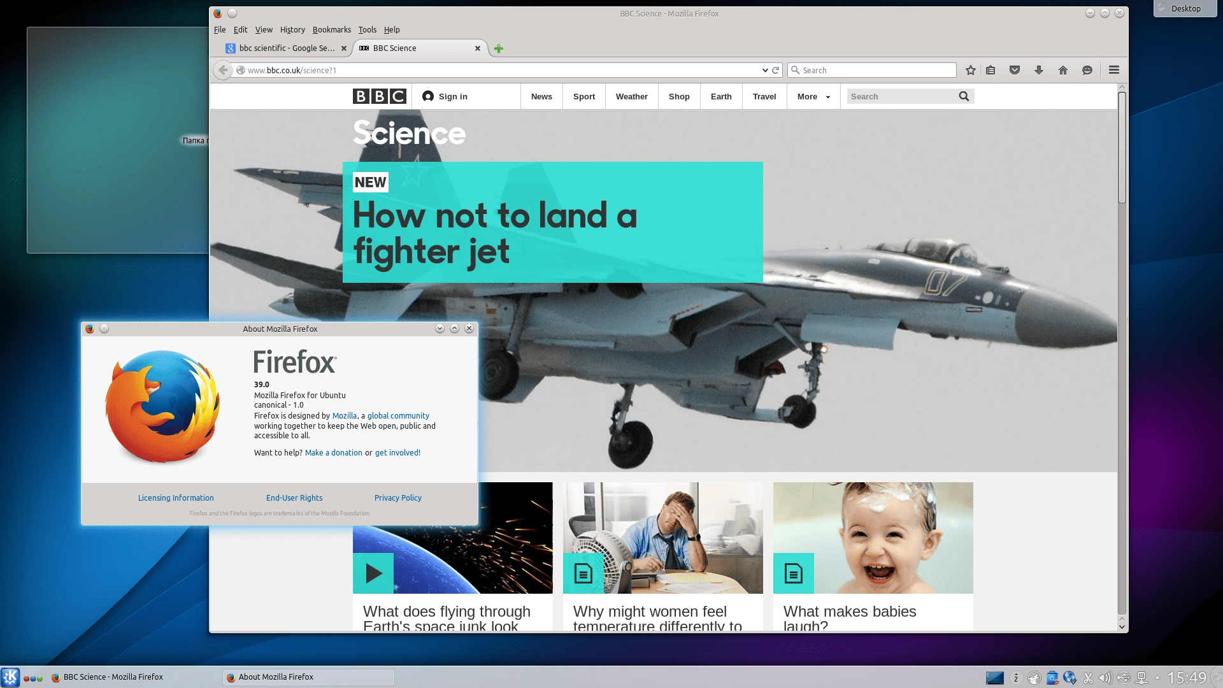Click the activities three-dots icon in panel
Viewport: 1223px width, 688px height.
coord(33,678)
